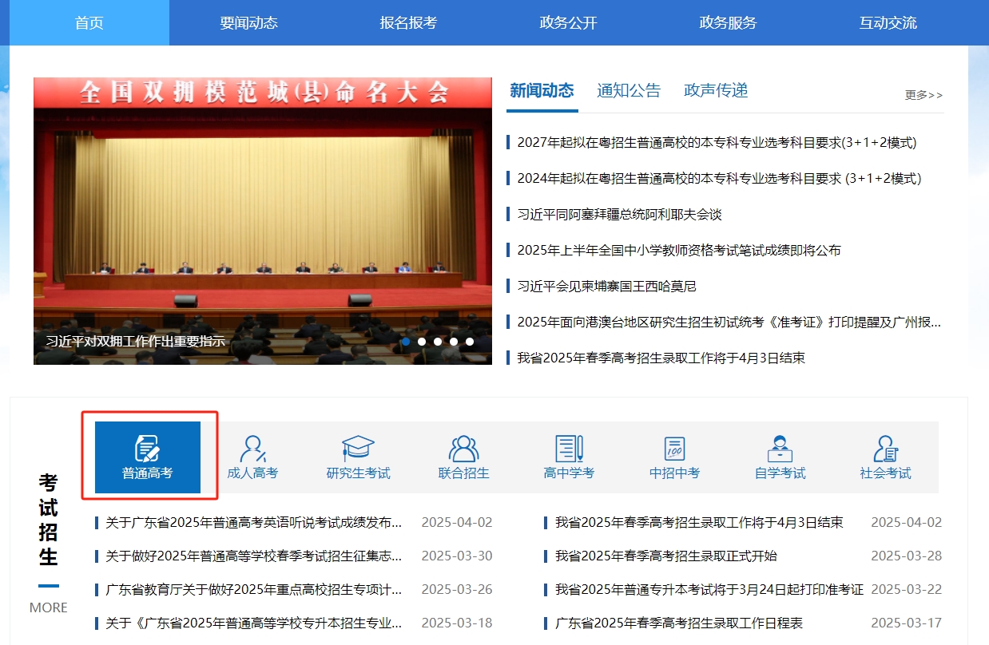Click MORE under the 考试招生 heading
This screenshot has height=645, width=989.
[x=49, y=607]
